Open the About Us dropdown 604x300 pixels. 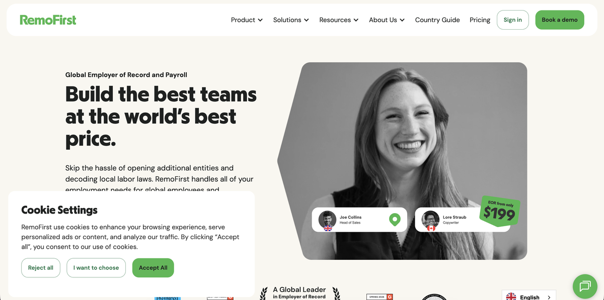(387, 20)
